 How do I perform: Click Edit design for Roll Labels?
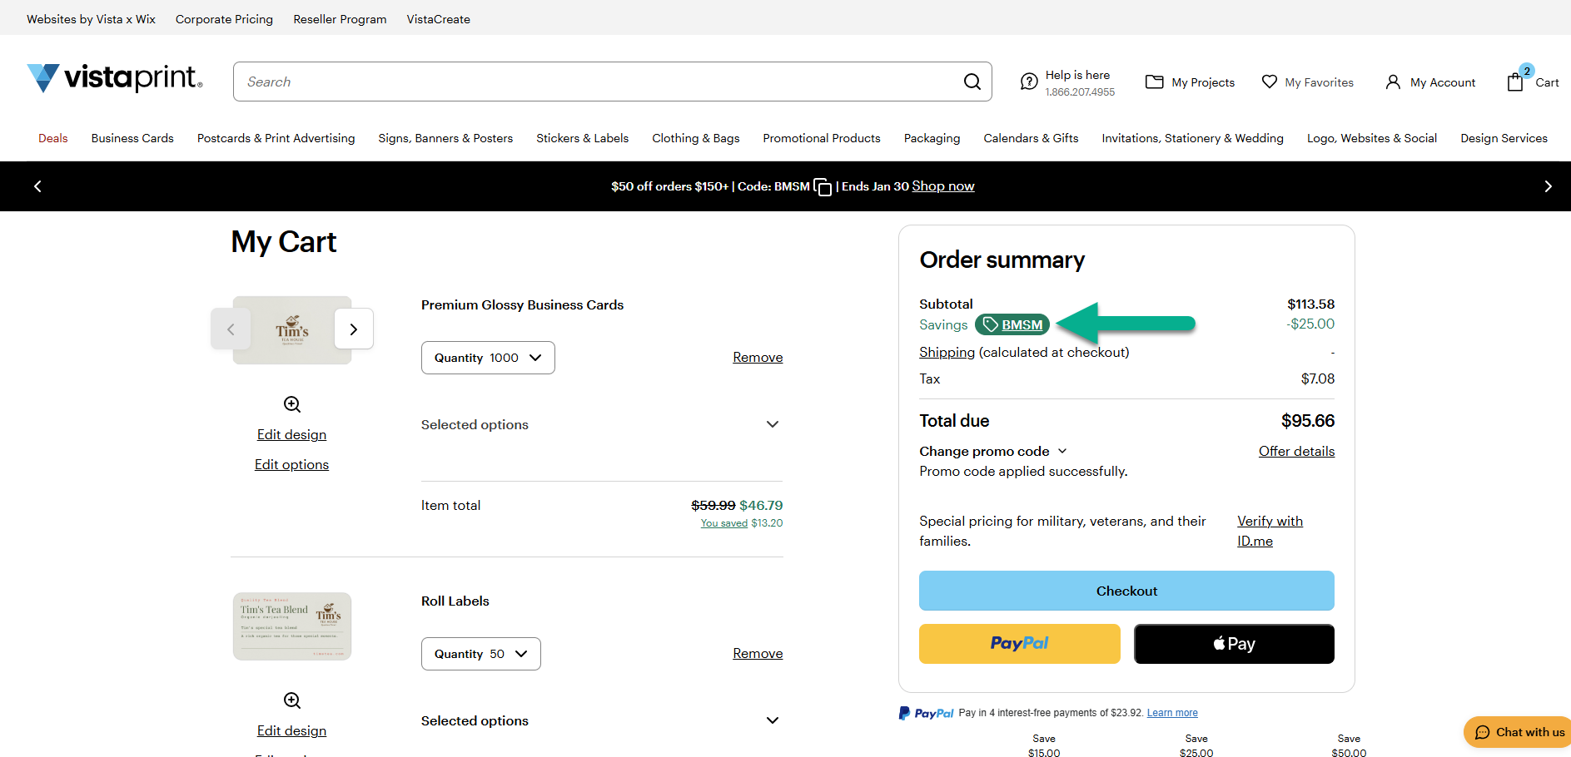point(291,731)
